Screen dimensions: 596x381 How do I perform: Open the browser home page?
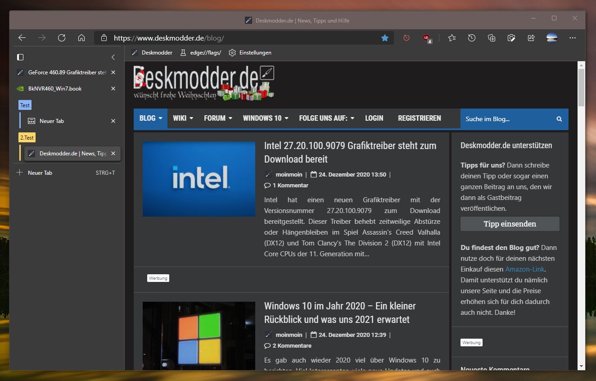coord(81,38)
